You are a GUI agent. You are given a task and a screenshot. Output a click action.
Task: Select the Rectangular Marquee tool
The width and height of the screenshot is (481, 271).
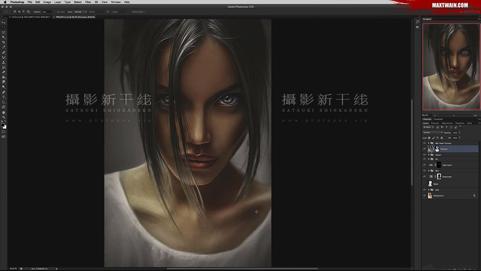[x=4, y=27]
